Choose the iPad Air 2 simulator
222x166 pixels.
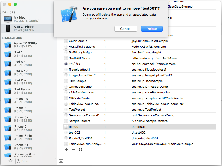pyautogui.click(x=29, y=73)
